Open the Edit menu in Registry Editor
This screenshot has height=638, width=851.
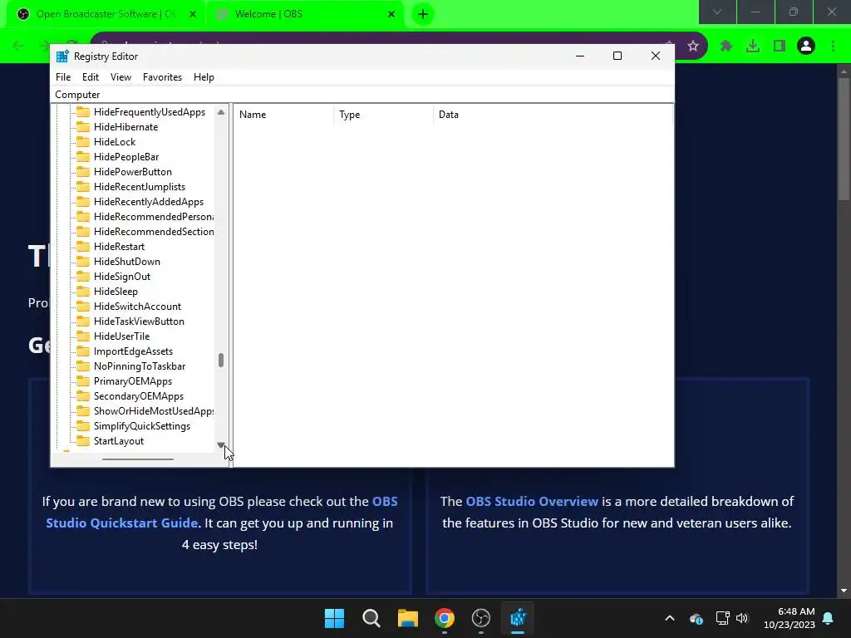click(90, 77)
